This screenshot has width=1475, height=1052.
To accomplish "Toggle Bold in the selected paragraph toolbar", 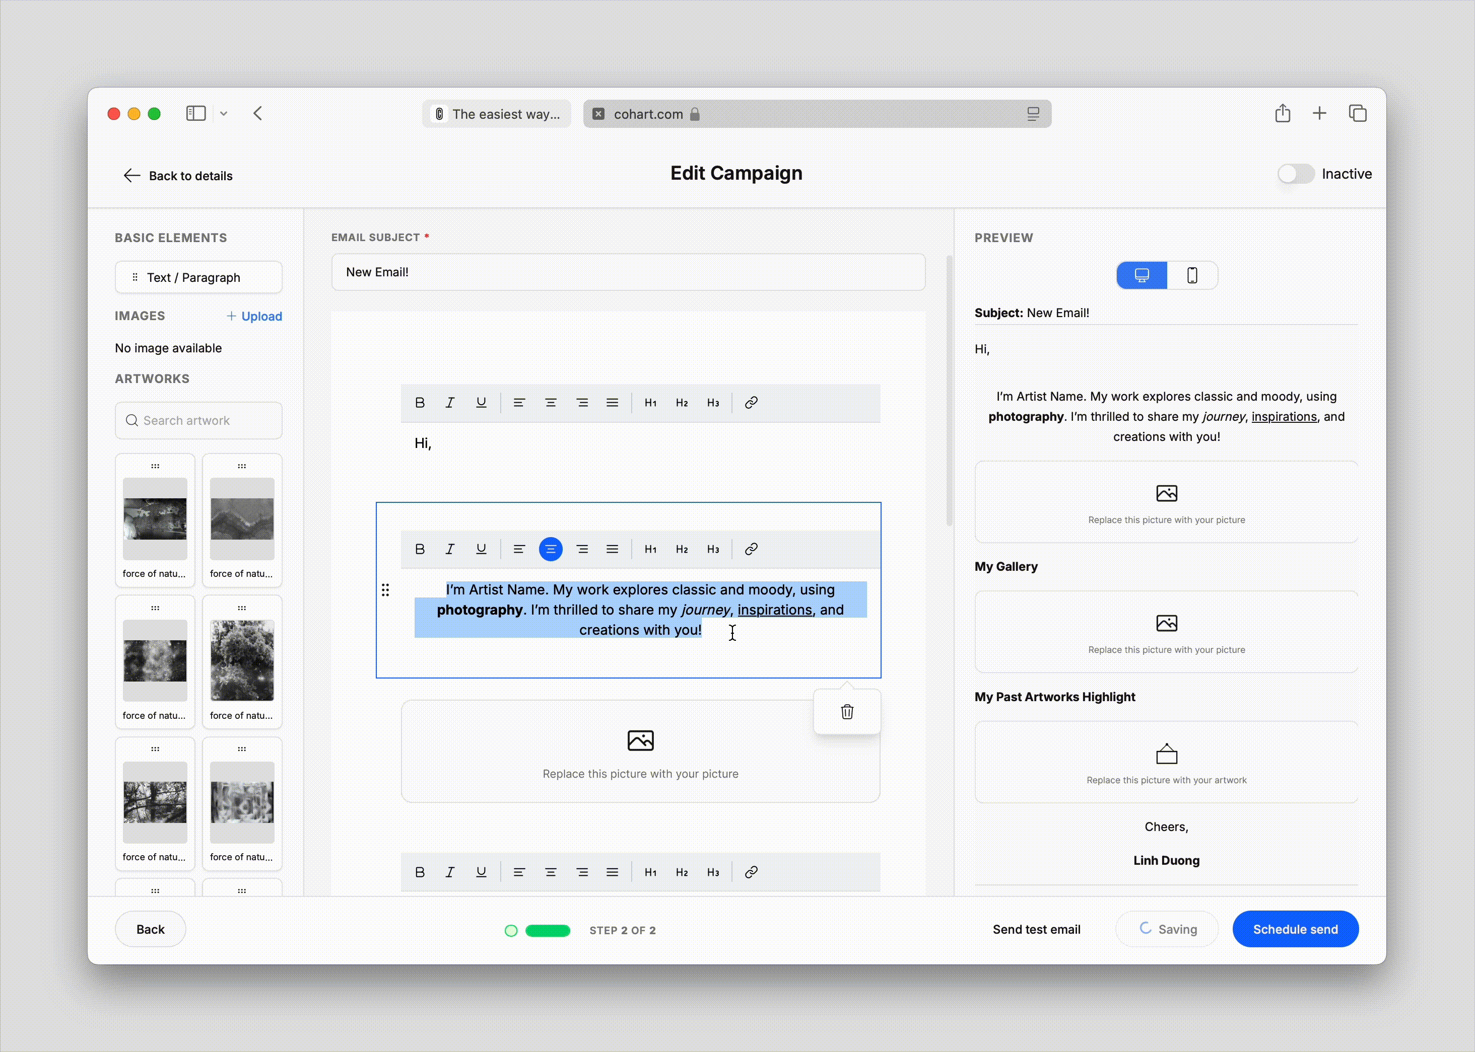I will pyautogui.click(x=420, y=549).
